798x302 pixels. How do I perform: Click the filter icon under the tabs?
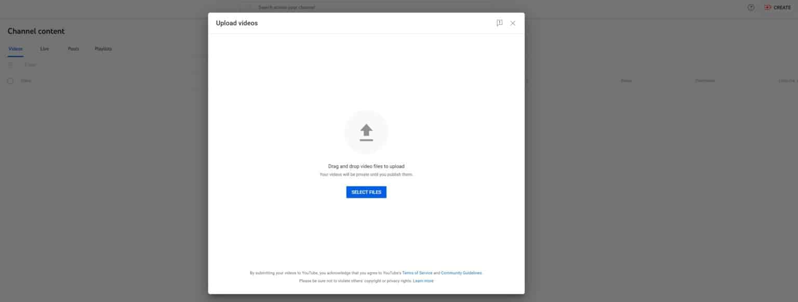click(x=10, y=65)
